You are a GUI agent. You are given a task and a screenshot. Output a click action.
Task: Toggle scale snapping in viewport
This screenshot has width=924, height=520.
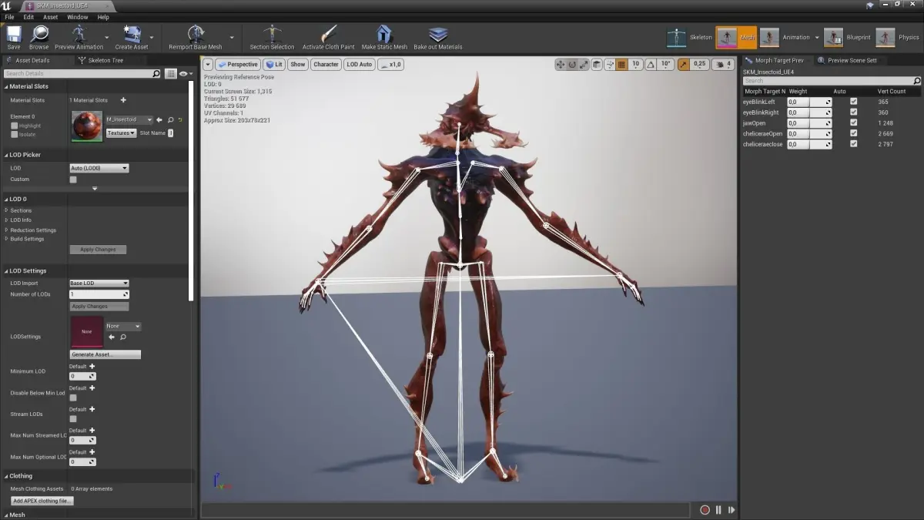point(683,65)
